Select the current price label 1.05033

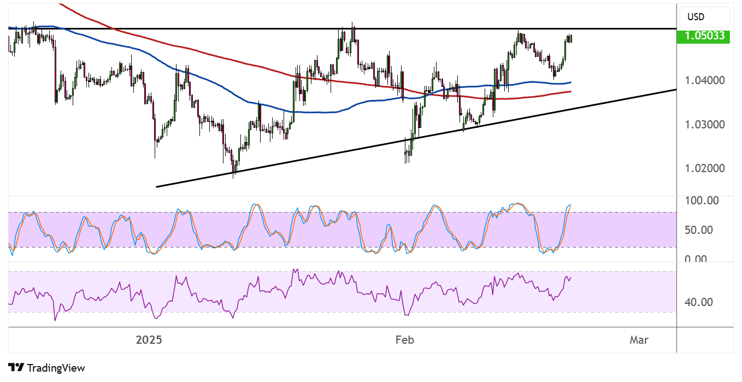pos(704,37)
